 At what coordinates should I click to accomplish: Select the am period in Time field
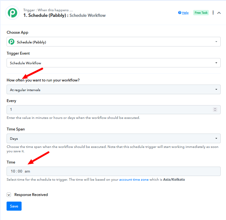27,171
